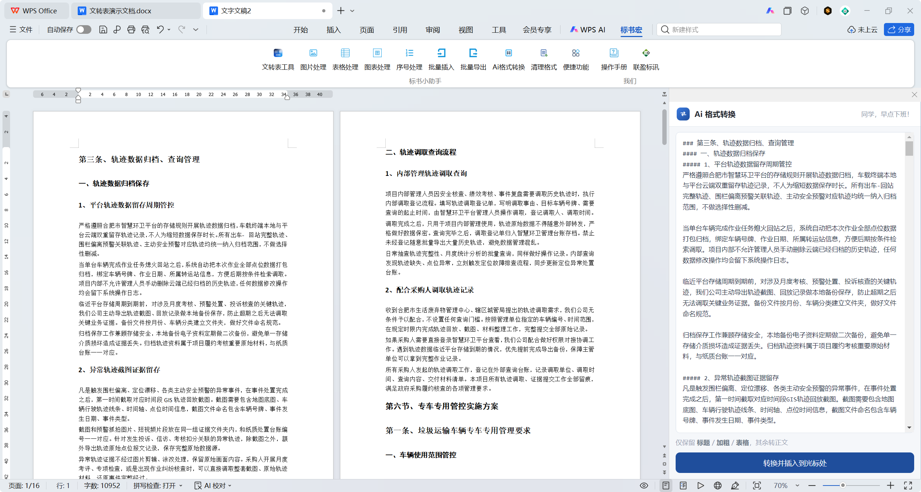This screenshot has width=921, height=492.
Task: Open the 拼写检查 dropdown in status bar
Action: [158, 486]
